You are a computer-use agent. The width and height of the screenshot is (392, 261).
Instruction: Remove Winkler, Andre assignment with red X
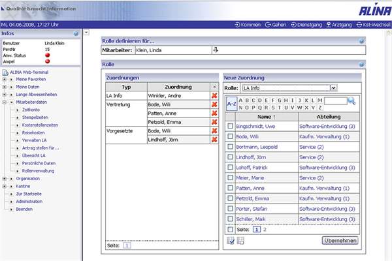(214, 96)
